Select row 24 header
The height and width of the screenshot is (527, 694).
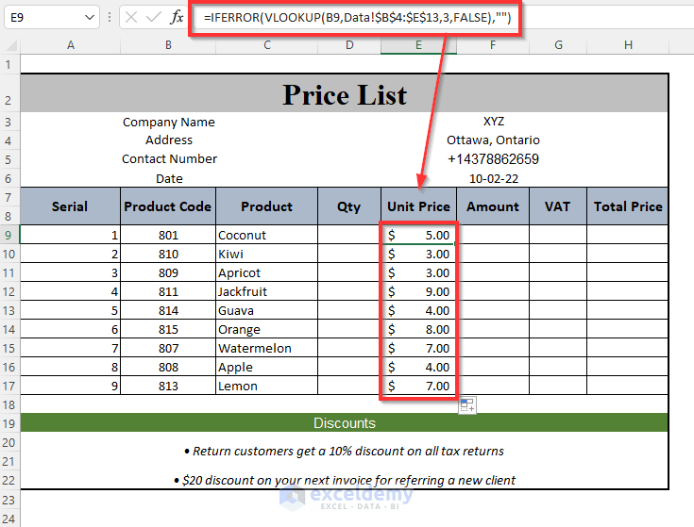(8, 519)
